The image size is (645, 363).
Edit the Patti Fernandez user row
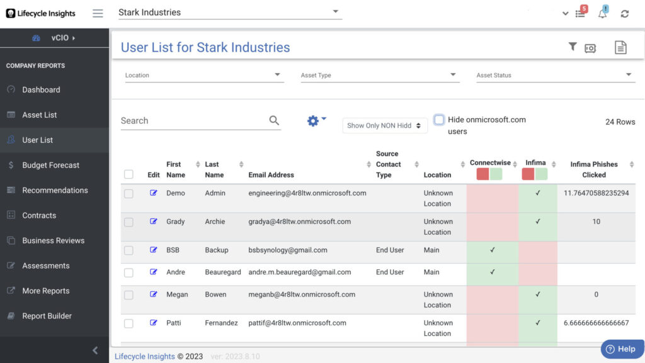tap(154, 323)
